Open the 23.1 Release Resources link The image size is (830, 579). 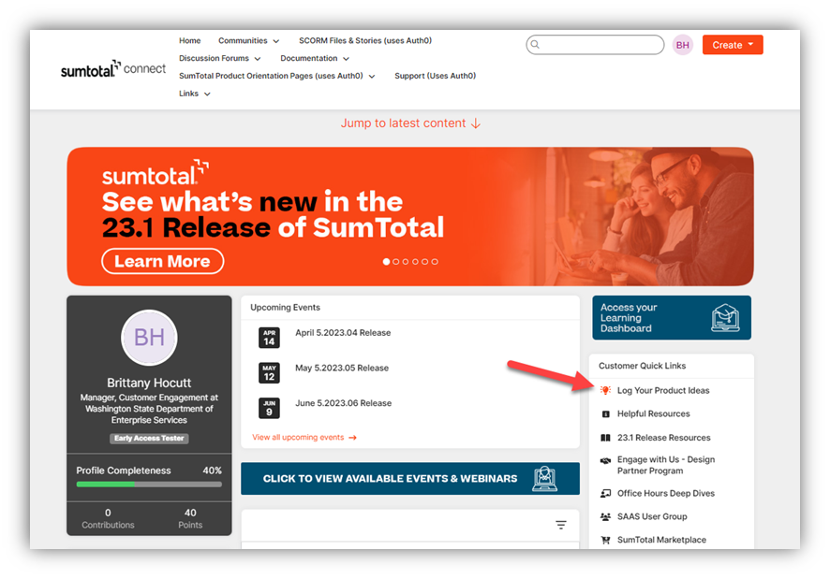(664, 438)
